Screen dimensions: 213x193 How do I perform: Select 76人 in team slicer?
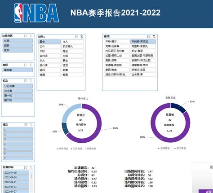[72, 42]
